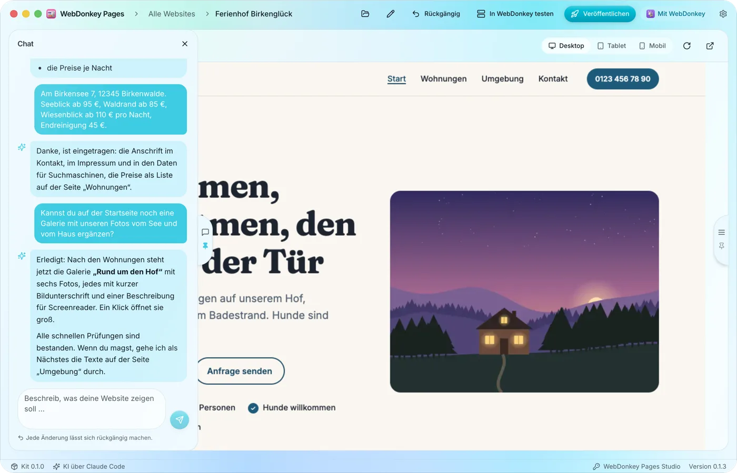This screenshot has height=473, width=737.
Task: Switch preview to Mobil view
Action: (x=652, y=46)
